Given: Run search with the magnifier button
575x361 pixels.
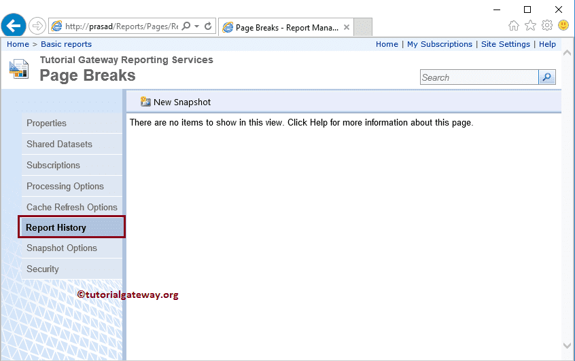Looking at the screenshot, I should point(546,77).
